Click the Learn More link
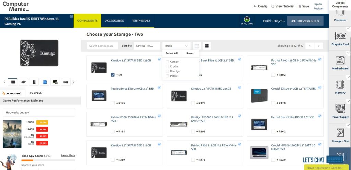Viewport: 351px width, 170px height. 68,156
